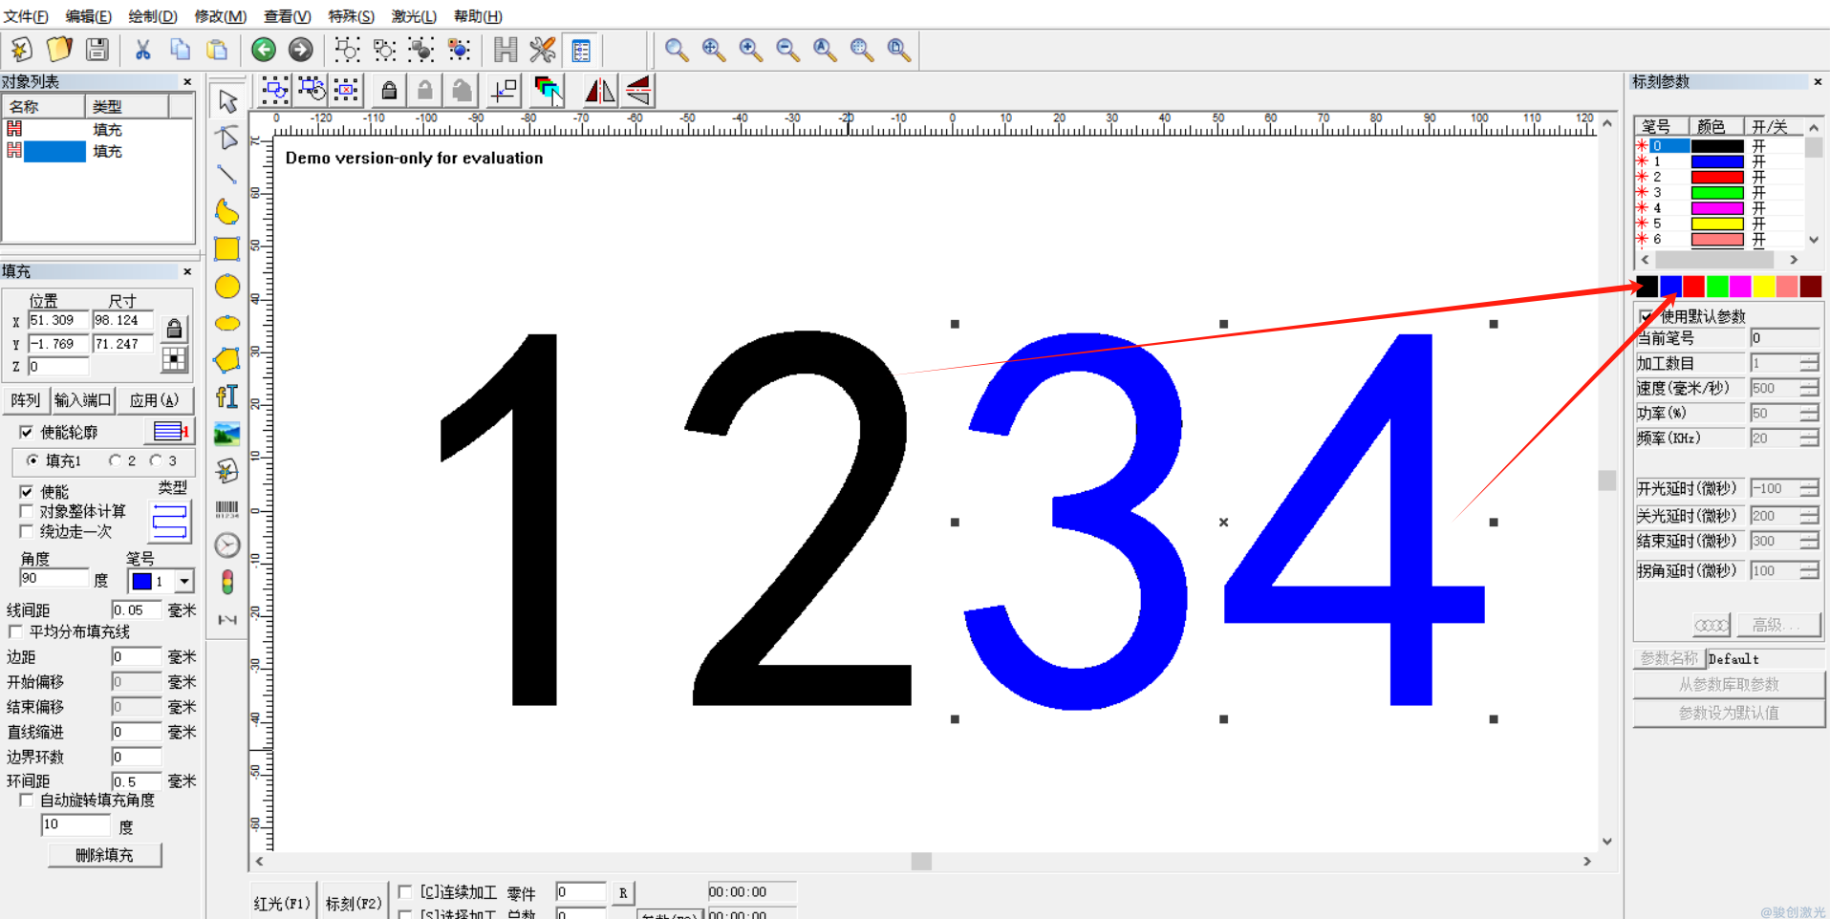The width and height of the screenshot is (1830, 919).
Task: Open settings with wrench and screwdriver icon
Action: click(543, 50)
